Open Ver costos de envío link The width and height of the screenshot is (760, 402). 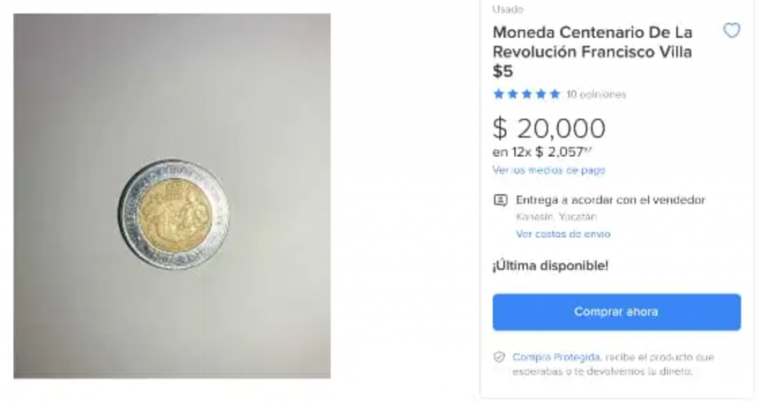[x=563, y=234]
